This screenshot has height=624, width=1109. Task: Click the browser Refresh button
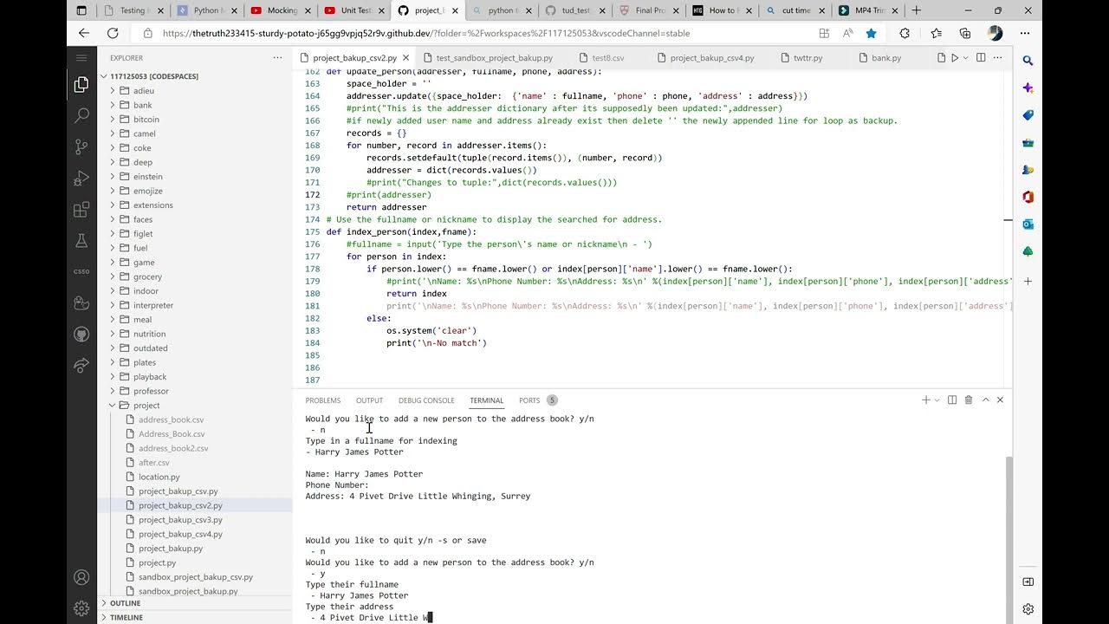113,33
